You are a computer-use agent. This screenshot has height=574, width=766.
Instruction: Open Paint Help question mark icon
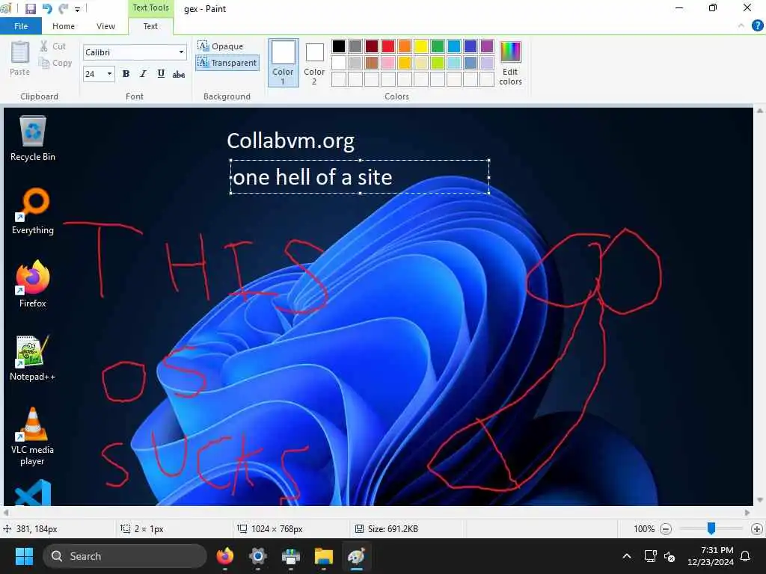click(757, 25)
